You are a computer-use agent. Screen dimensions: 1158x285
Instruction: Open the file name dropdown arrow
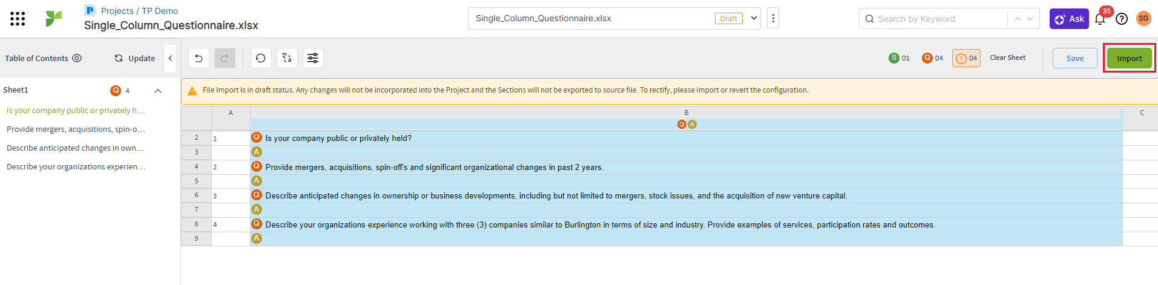coord(754,18)
